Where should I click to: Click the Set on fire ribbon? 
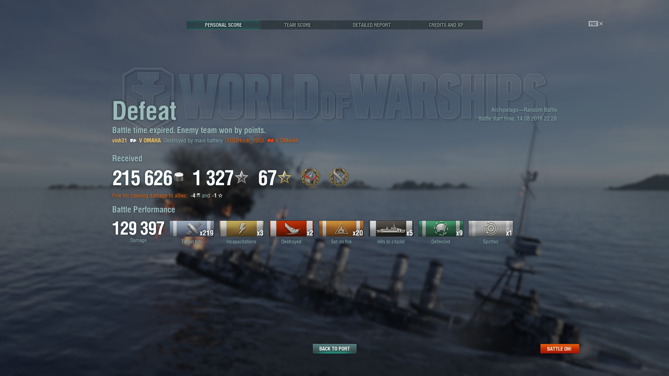[x=341, y=228]
